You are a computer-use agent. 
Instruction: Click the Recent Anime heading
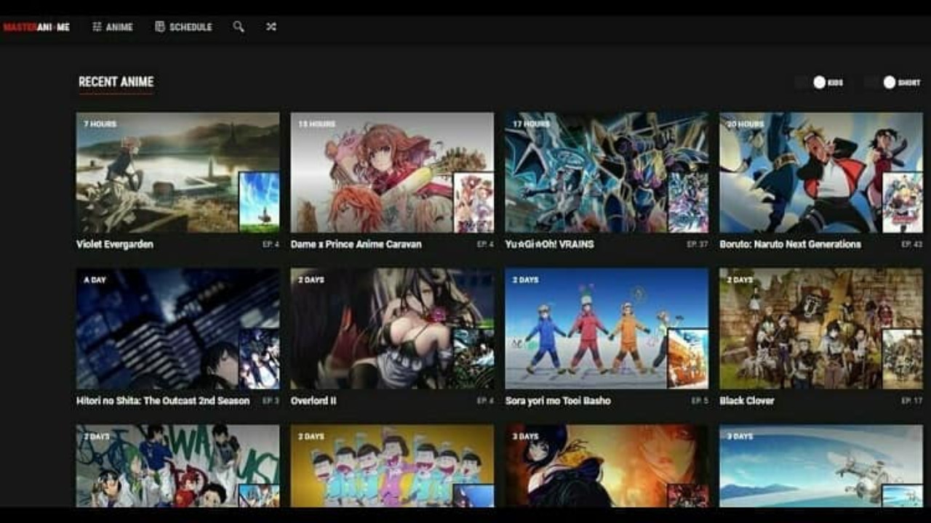point(116,82)
